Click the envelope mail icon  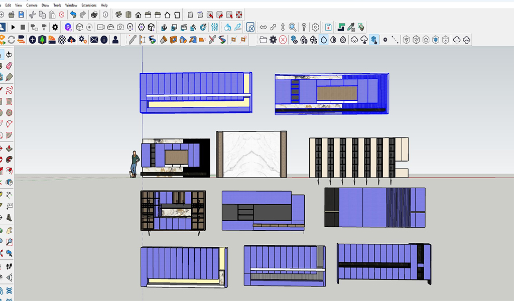click(x=94, y=40)
